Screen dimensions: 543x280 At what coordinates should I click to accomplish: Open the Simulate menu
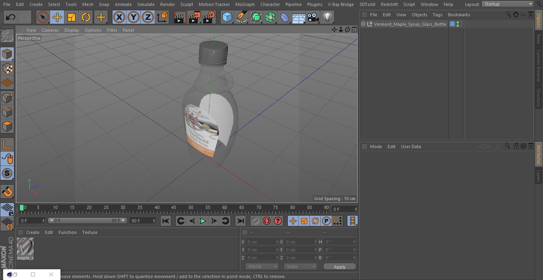point(145,4)
